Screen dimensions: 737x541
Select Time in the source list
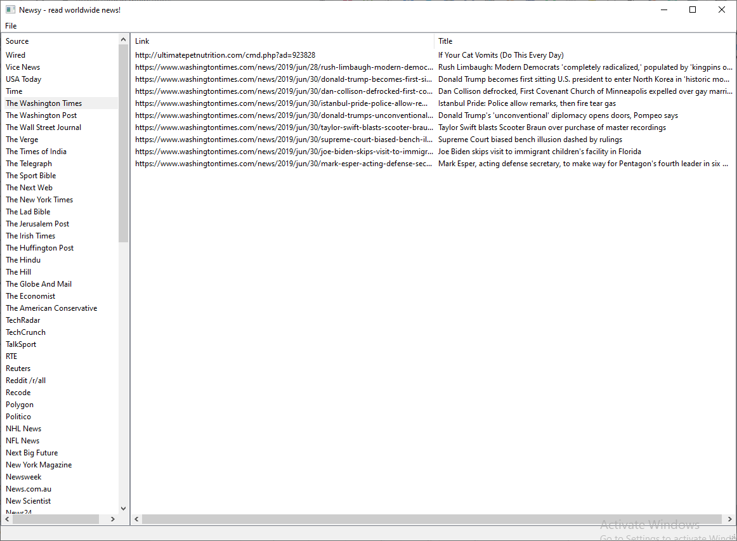coord(13,91)
